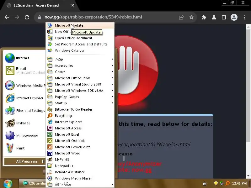Click the Safely Remove Hardware tray icon

tap(222, 183)
